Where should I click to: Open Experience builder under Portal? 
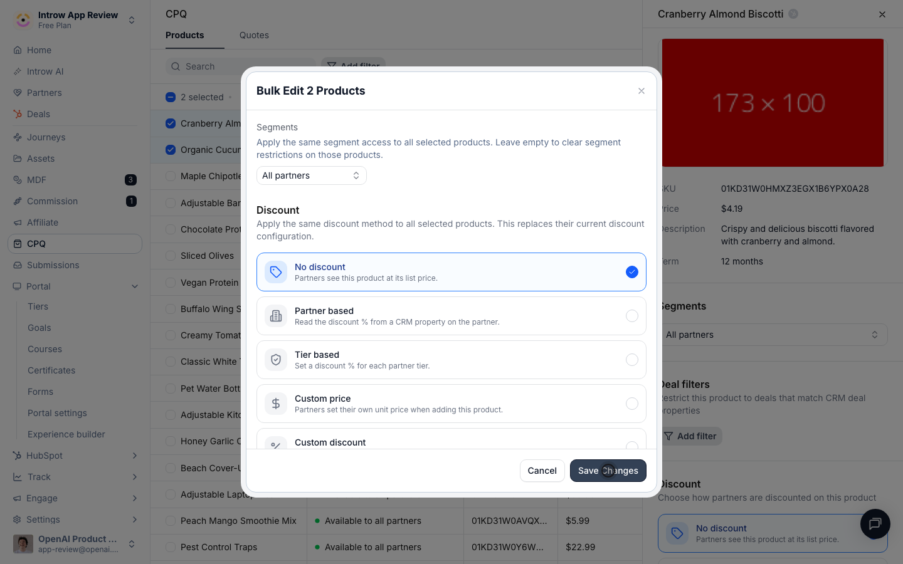[x=66, y=434]
